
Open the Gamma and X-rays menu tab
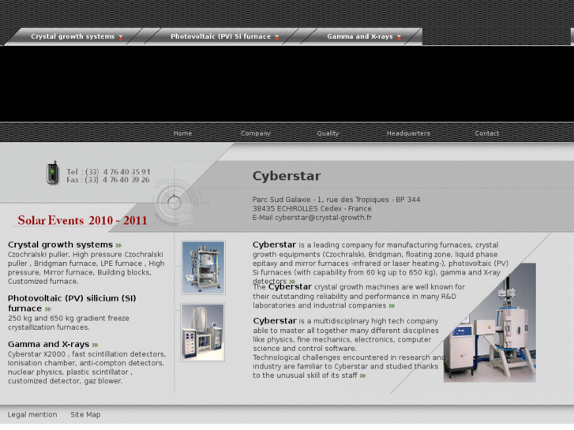(x=360, y=36)
